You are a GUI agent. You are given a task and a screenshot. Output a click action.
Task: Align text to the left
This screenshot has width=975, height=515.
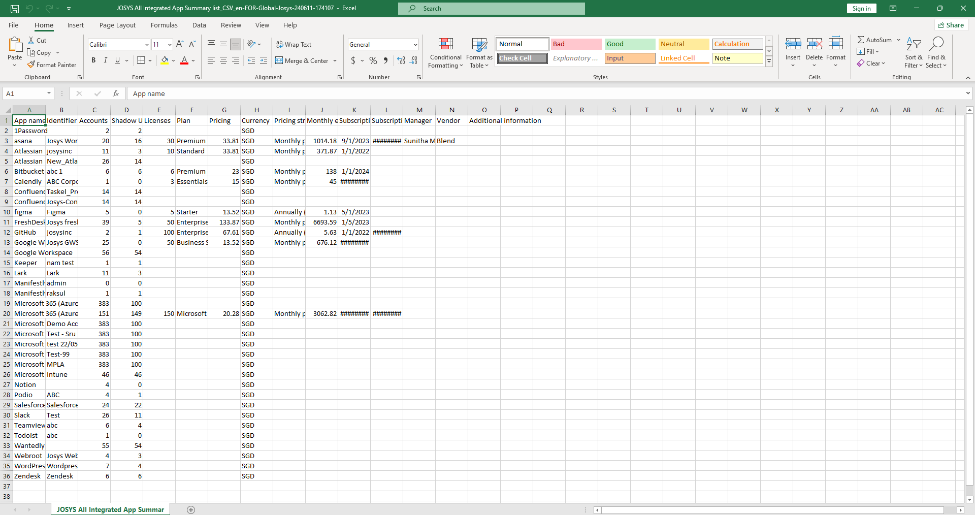pyautogui.click(x=211, y=60)
